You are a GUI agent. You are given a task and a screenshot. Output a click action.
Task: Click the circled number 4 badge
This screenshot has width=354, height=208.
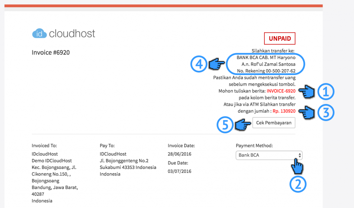[198, 64]
